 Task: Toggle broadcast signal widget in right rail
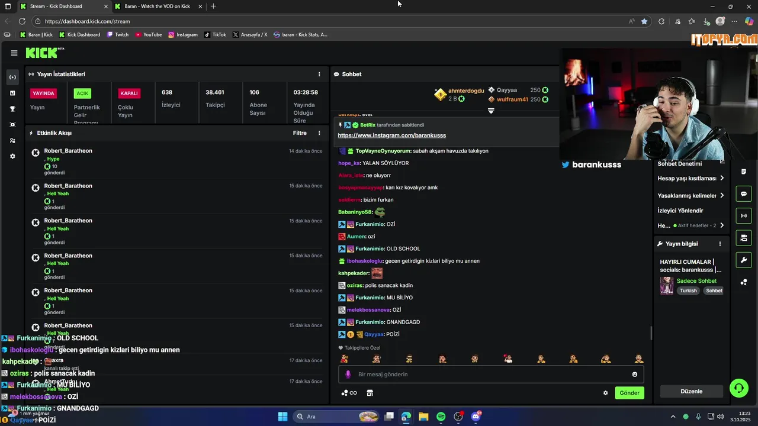tap(744, 215)
